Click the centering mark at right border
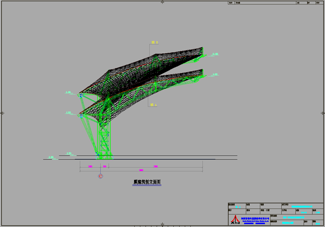Viewport: 325px width, 227px height. tap(323, 113)
